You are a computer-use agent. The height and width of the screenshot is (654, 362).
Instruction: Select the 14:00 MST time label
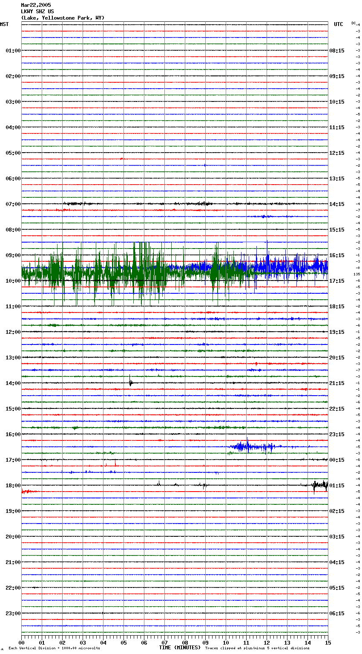(x=13, y=383)
